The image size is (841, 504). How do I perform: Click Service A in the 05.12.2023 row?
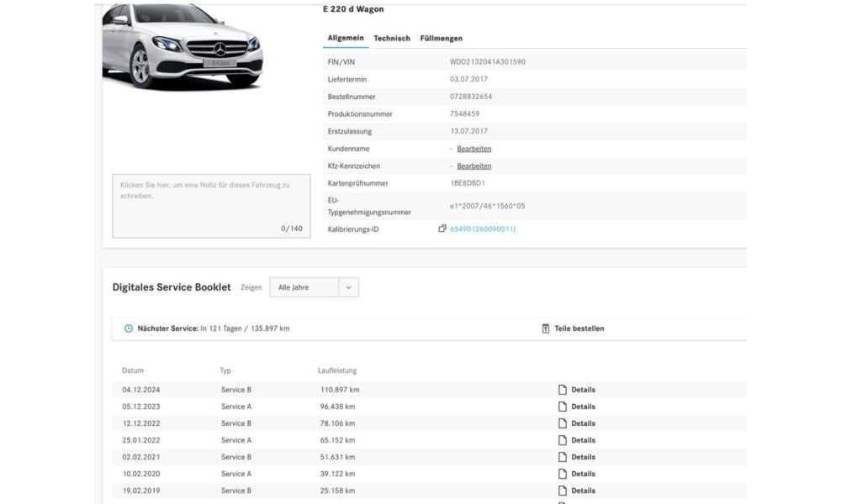click(x=236, y=407)
